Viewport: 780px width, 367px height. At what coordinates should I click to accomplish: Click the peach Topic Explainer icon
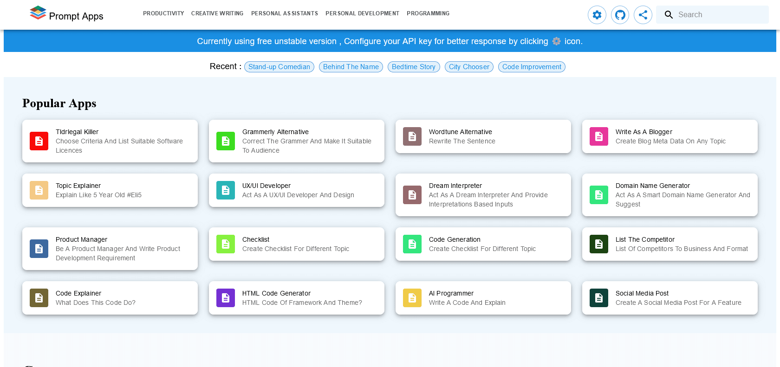[39, 190]
